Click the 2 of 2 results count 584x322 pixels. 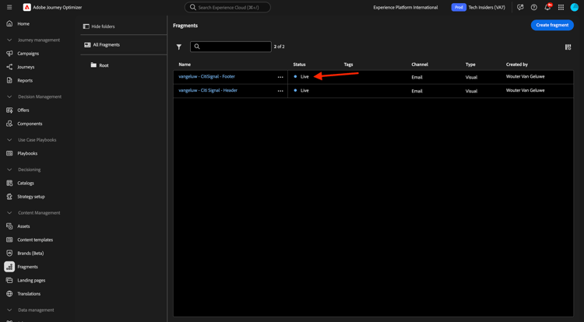tap(279, 47)
